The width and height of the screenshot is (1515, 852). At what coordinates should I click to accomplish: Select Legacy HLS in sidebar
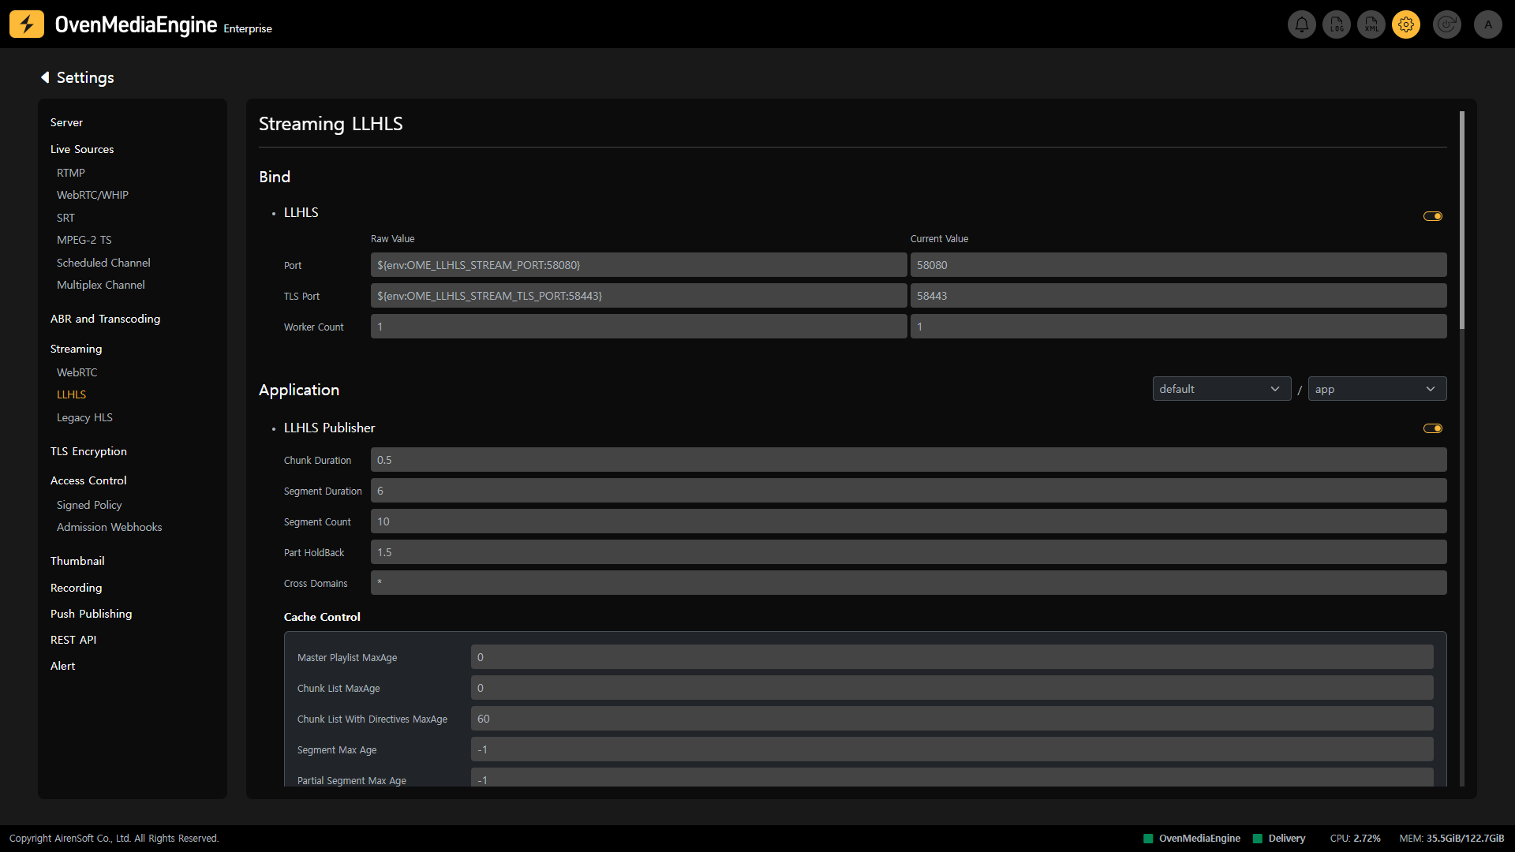pos(84,417)
